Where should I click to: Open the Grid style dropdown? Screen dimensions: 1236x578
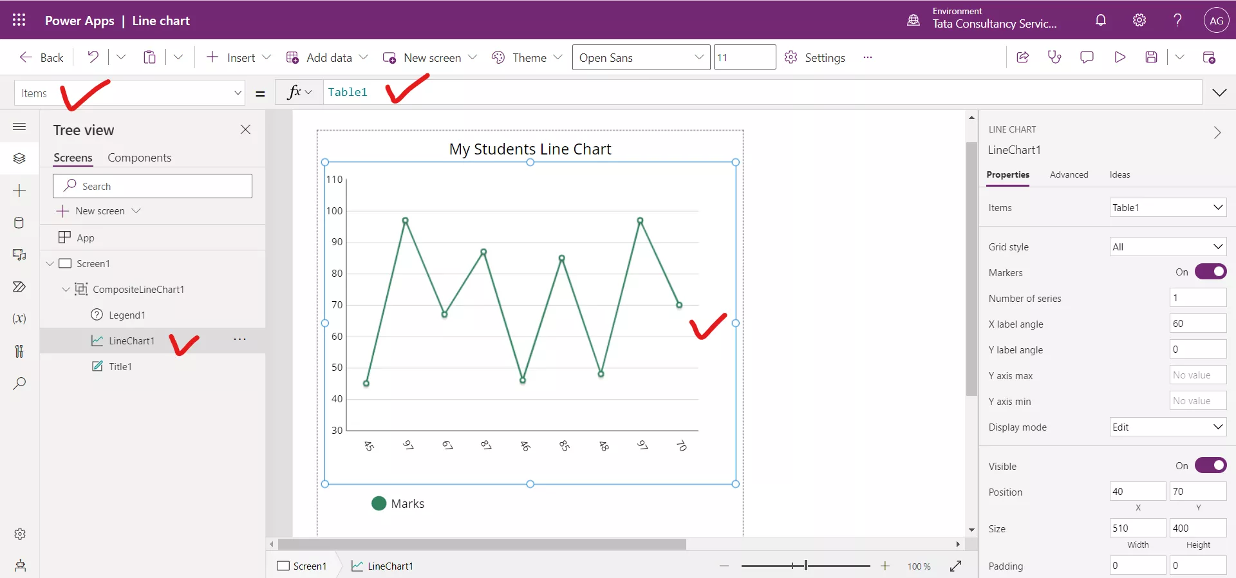point(1168,247)
